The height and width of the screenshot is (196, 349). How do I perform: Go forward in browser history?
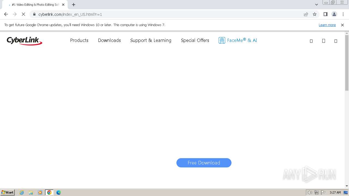(15, 14)
